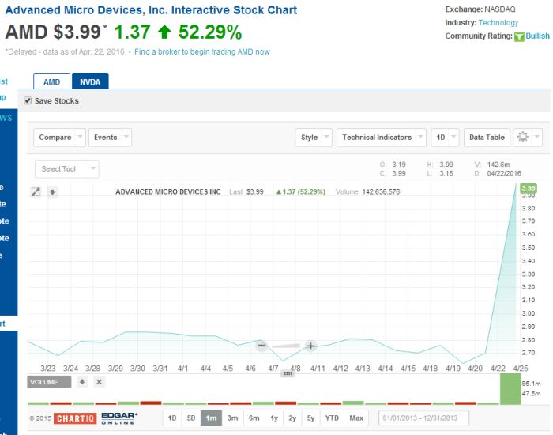Select the 6m range button

click(254, 418)
